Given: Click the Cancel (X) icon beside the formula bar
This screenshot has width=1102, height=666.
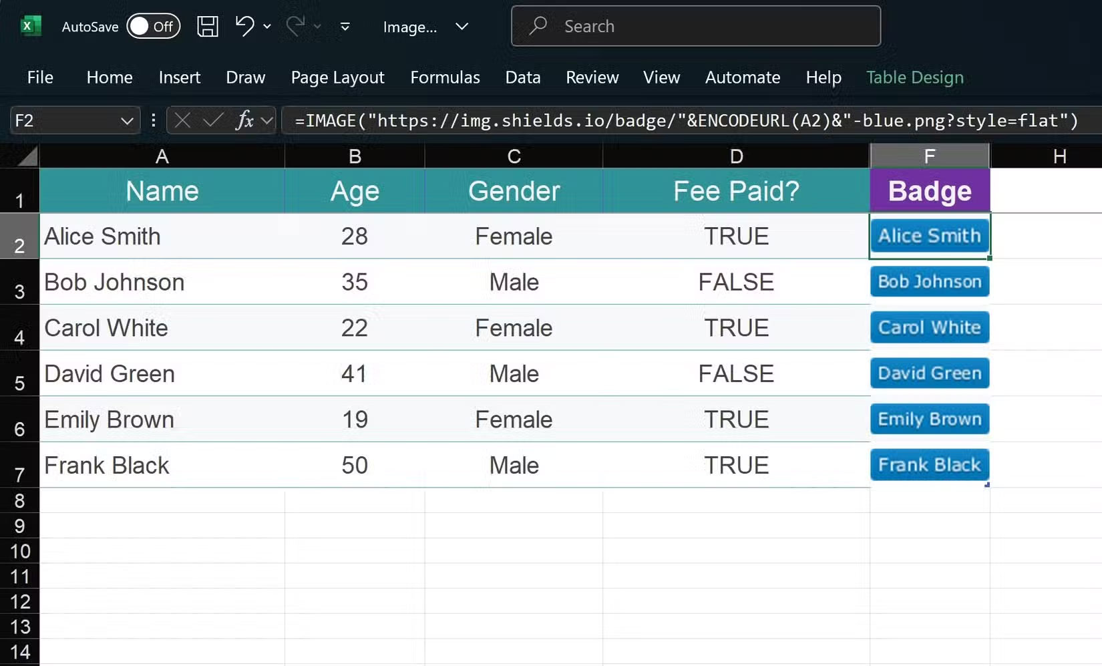Looking at the screenshot, I should click(182, 120).
